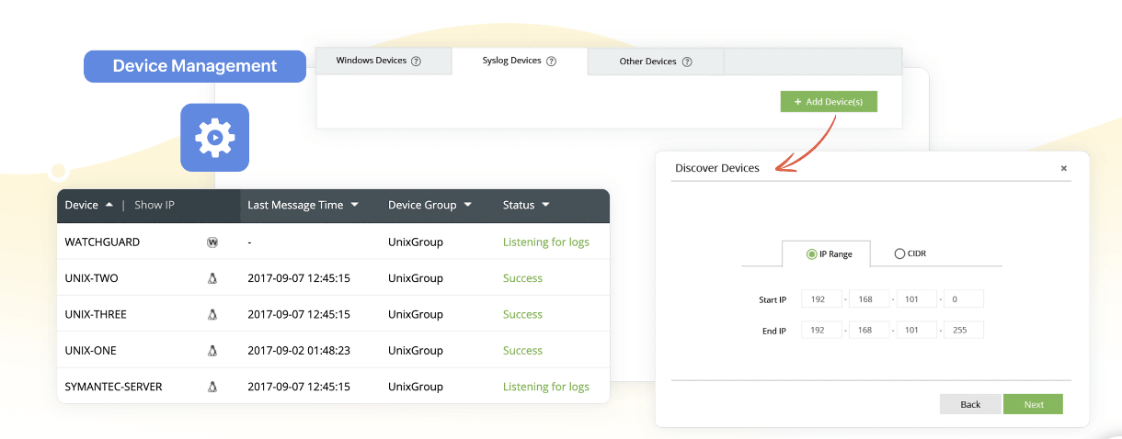Select the IP Range radio button
Viewport: 1122px width, 439px height.
[811, 253]
